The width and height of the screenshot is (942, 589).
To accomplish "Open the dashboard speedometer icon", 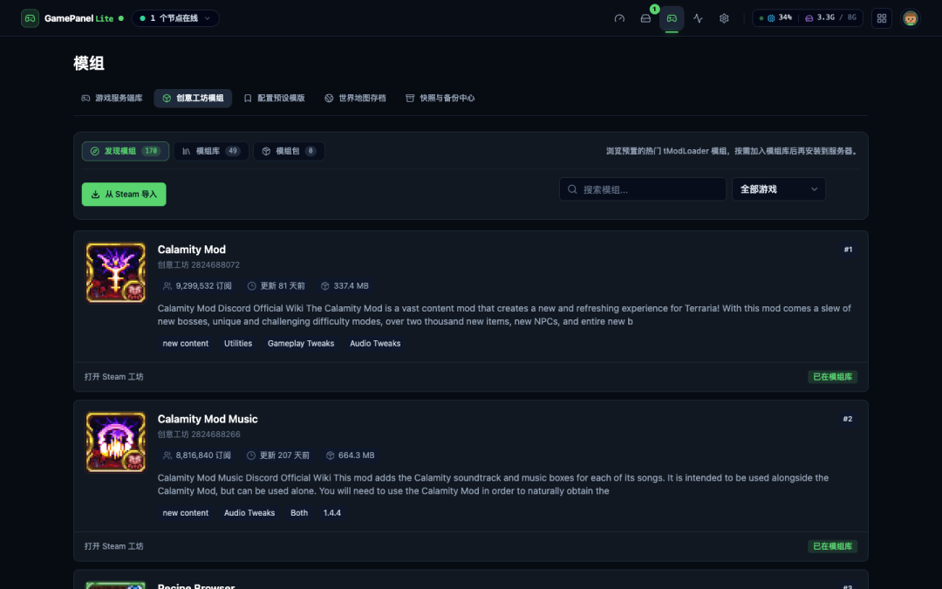I will pos(619,18).
